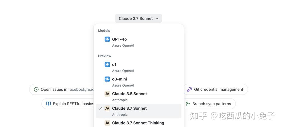Click the Claude 3.7 Sonnet Thinking icon
Viewport: 282px width, 127px height.
coord(107,123)
